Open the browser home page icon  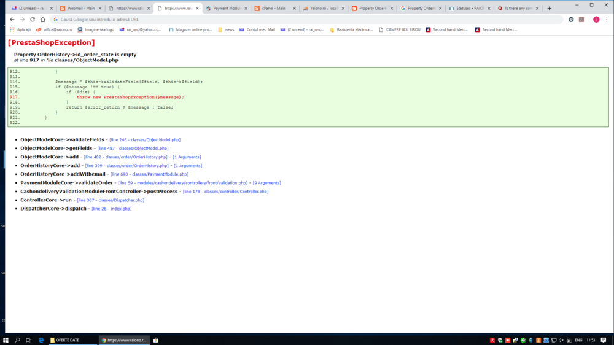coord(43,20)
